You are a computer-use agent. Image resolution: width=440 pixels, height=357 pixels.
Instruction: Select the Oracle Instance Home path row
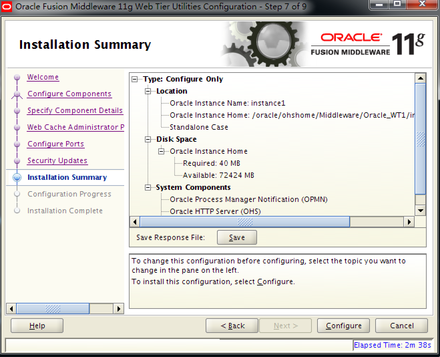292,115
